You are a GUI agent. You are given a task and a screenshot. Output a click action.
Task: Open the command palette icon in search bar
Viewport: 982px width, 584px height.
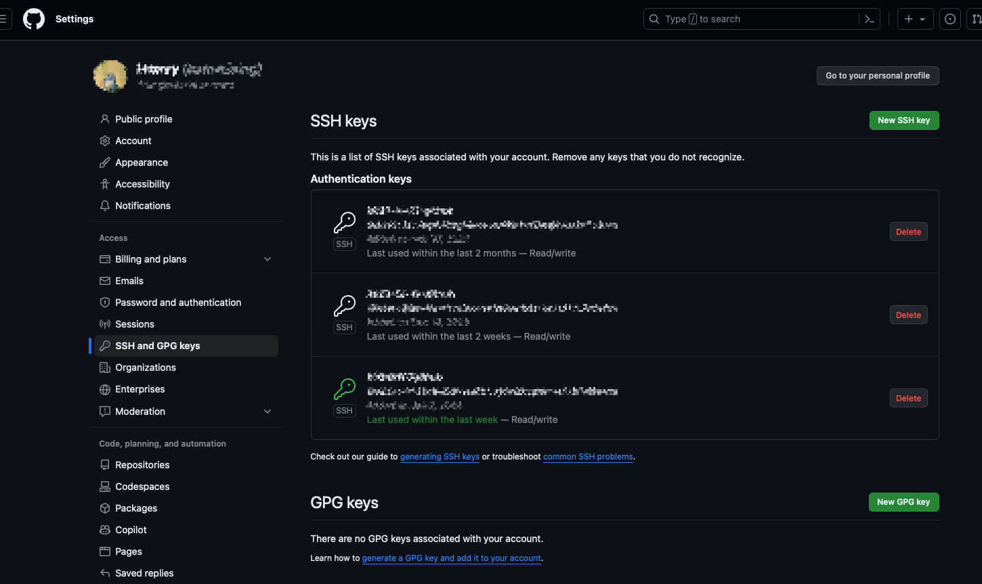(x=870, y=19)
